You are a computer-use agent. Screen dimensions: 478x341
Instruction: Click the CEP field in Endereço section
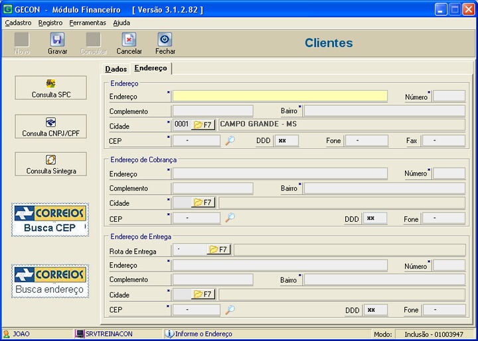(x=197, y=141)
